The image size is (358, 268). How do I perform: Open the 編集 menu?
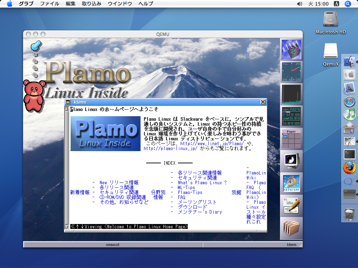pyautogui.click(x=71, y=3)
